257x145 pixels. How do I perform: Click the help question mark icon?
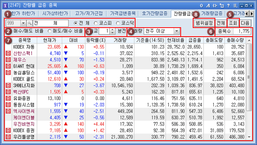[228, 5]
